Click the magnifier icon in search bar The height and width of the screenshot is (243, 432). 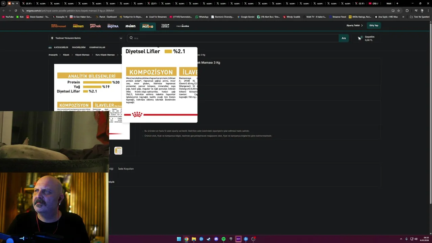[131, 38]
